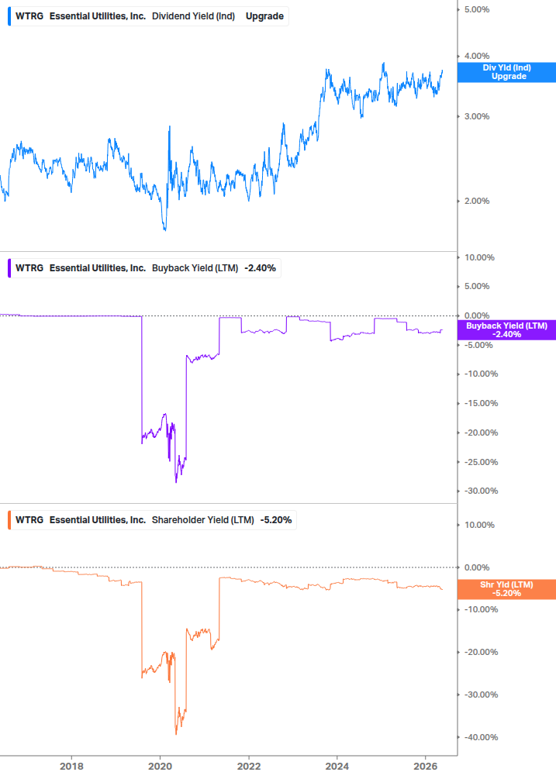Click the orange Shr Yld (LTM) axis tag
Image resolution: width=556 pixels, height=779 pixels.
[506, 589]
